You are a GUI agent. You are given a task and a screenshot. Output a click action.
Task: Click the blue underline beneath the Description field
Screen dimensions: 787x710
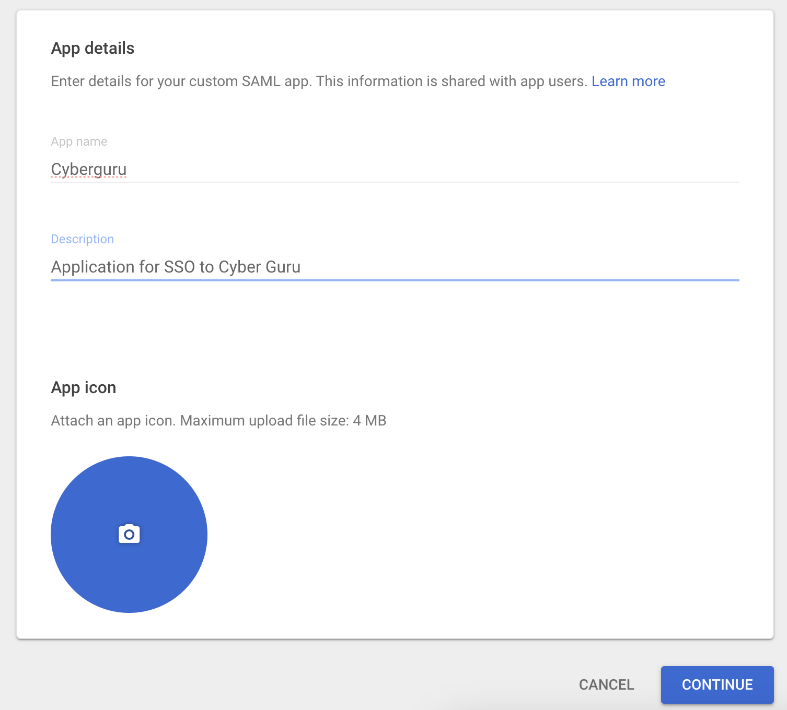tap(395, 280)
